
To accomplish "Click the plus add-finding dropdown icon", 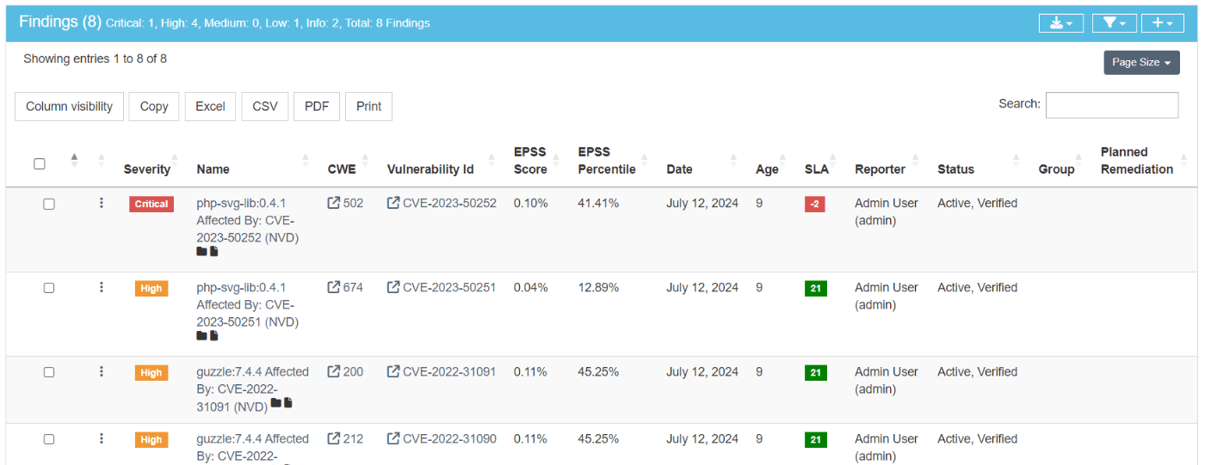I will point(1162,23).
